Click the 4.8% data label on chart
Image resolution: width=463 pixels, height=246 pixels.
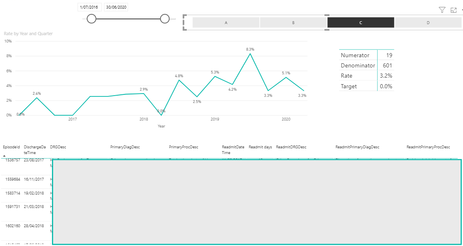(x=179, y=76)
